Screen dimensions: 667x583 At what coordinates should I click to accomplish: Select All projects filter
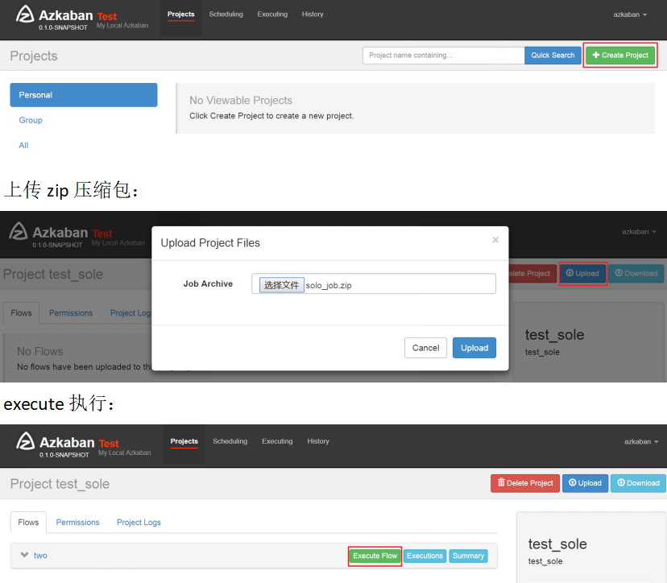point(23,146)
